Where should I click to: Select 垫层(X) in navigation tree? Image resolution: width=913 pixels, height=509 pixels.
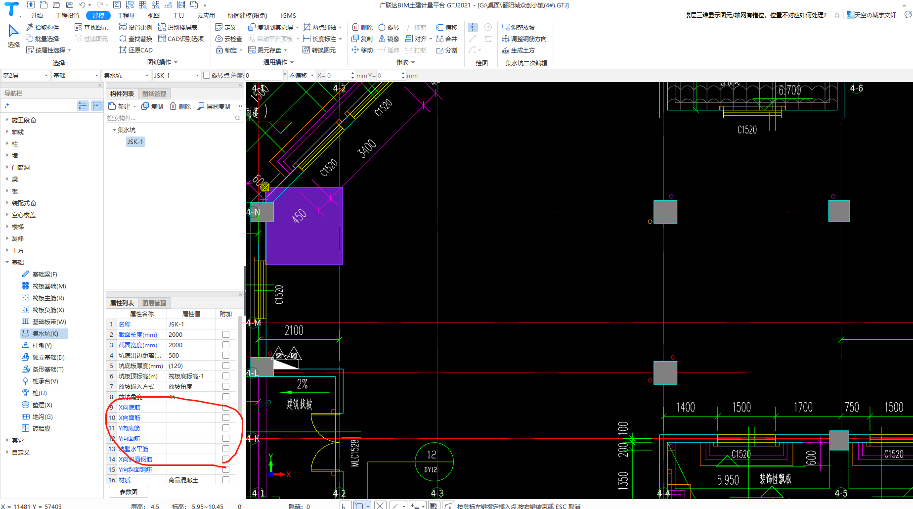pos(42,405)
